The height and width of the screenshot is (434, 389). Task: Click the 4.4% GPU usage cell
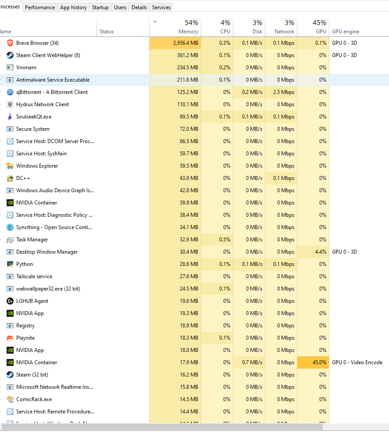(x=314, y=252)
